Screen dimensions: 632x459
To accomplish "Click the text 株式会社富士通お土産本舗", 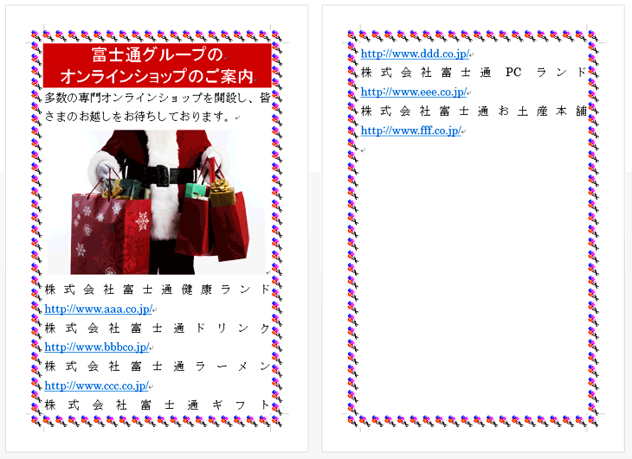I will (x=474, y=111).
